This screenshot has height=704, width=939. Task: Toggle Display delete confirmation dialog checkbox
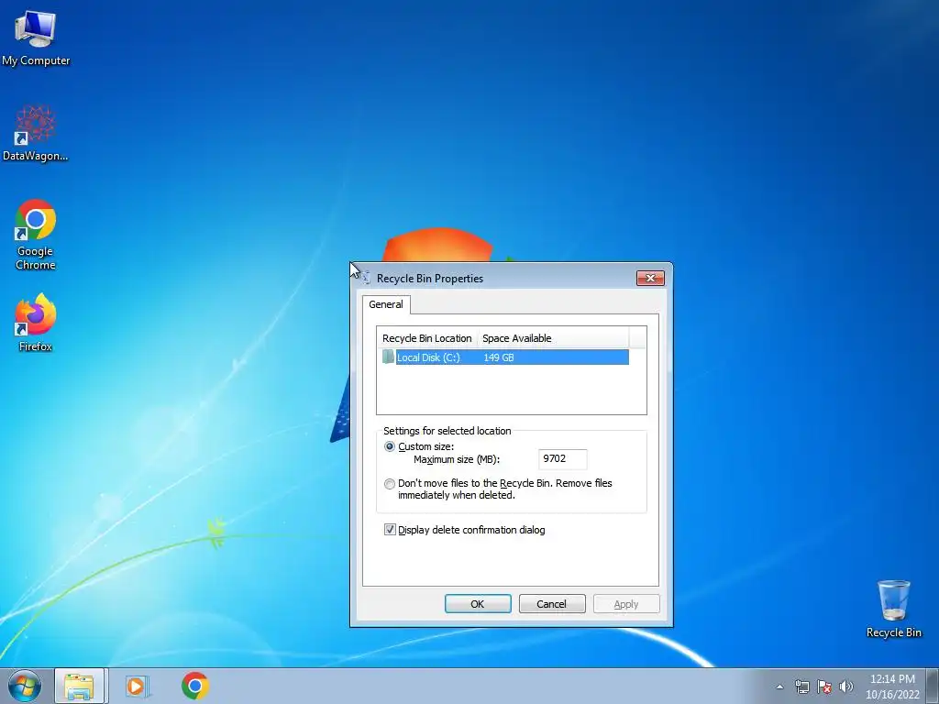coord(390,530)
